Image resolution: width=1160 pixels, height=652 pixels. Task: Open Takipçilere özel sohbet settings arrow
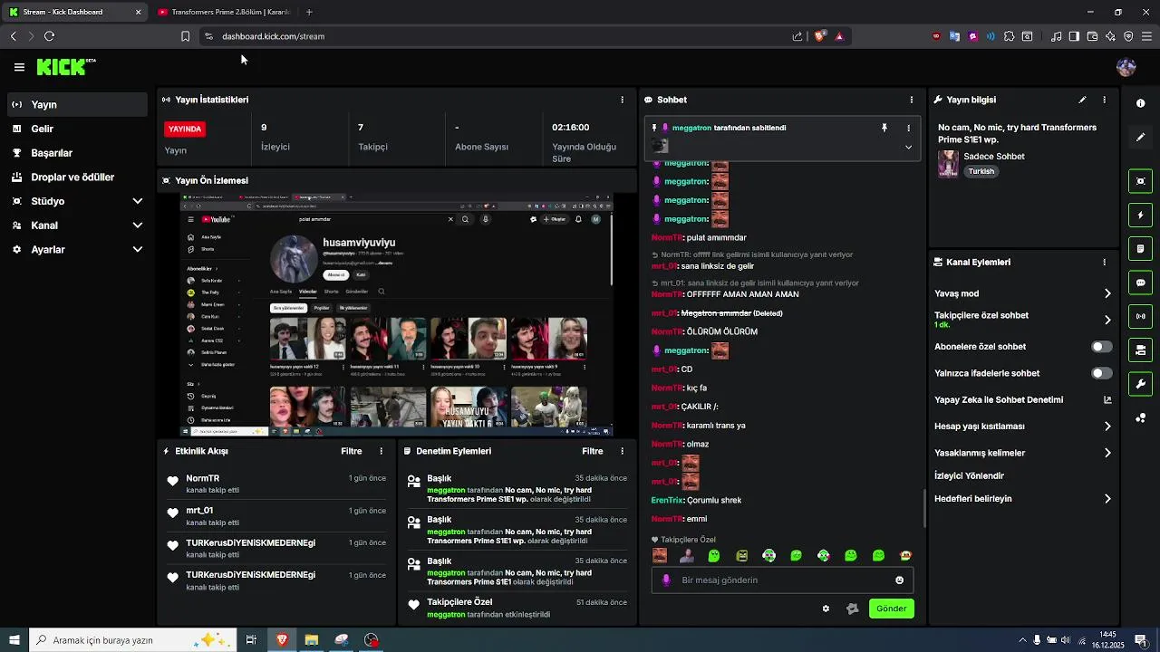pos(1107,320)
